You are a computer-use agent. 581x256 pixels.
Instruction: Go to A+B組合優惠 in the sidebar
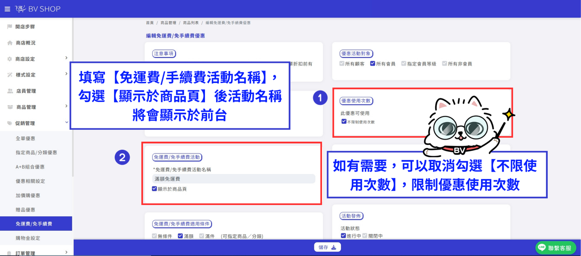[30, 167]
